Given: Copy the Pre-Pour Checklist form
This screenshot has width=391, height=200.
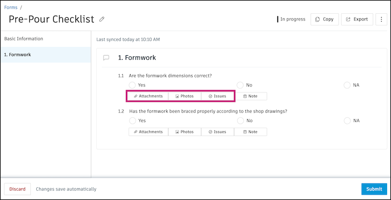Looking at the screenshot, I should click(x=325, y=20).
